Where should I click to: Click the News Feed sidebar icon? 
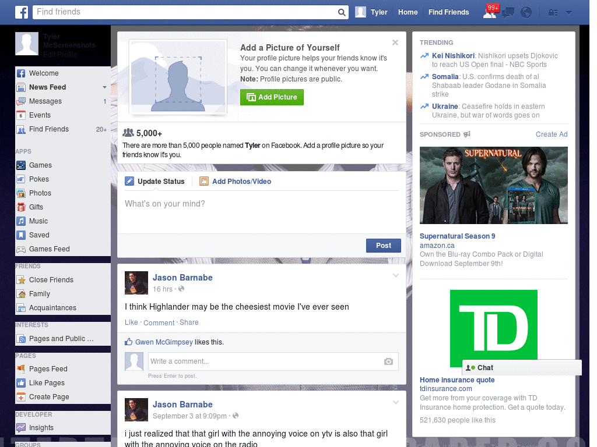pos(21,87)
